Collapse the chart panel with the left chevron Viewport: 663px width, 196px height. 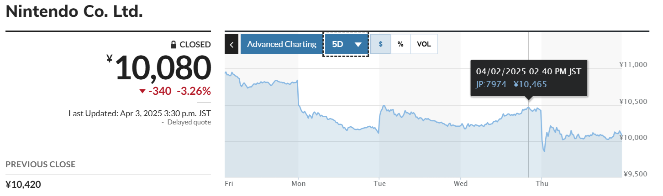(232, 44)
